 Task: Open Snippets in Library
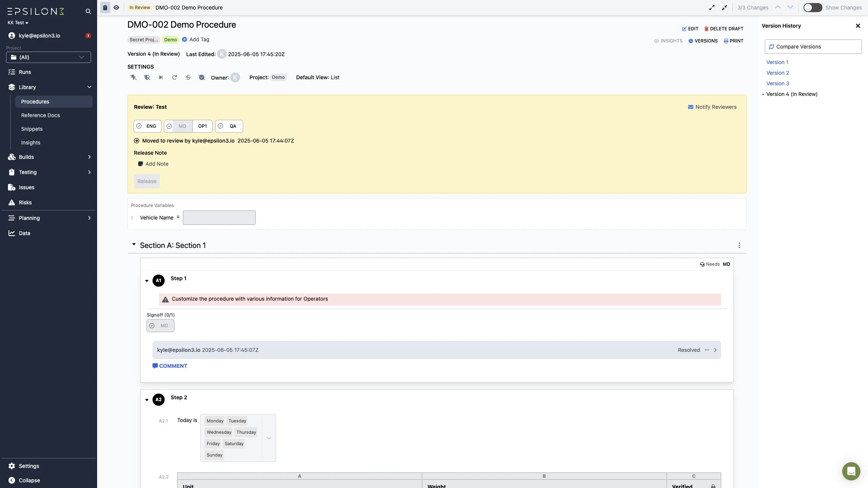[32, 129]
